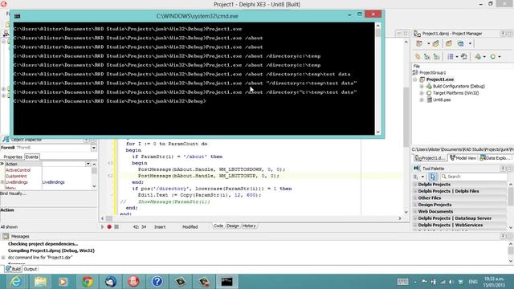This screenshot has width=514, height=289.
Task: Click the Tool Palette selection arrow icon
Action: click(433, 177)
